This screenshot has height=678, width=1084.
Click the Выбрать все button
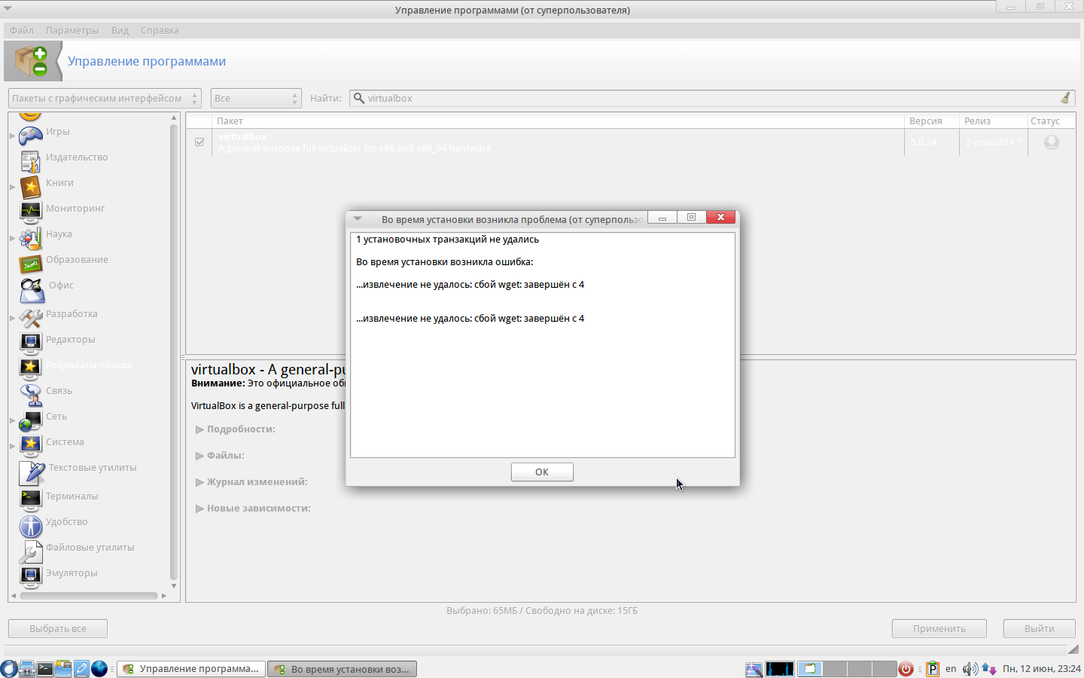(58, 628)
